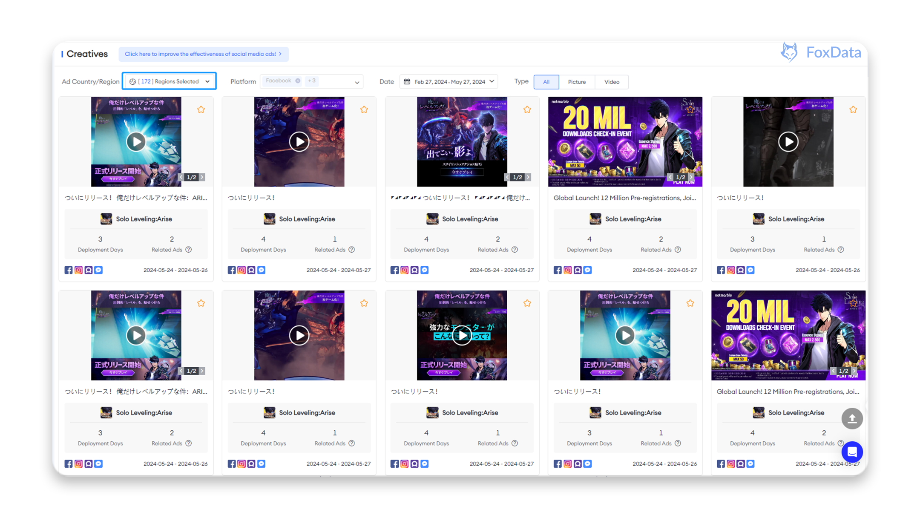This screenshot has width=920, height=518.
Task: Open the improve social media ads effectiveness link
Action: click(x=203, y=54)
